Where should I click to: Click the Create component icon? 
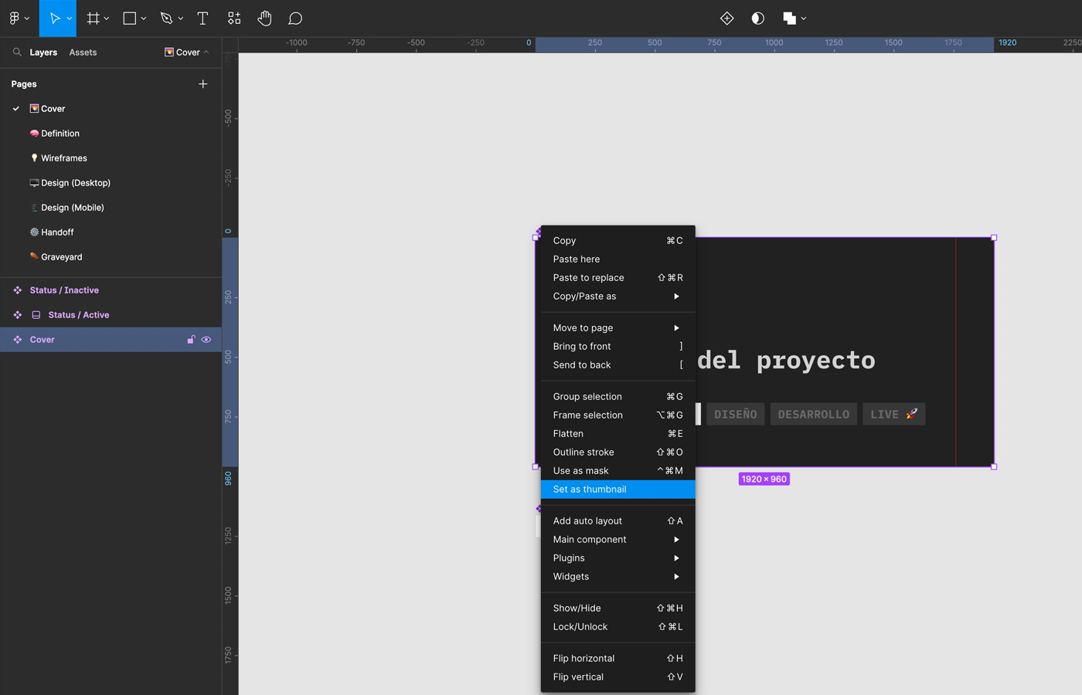pyautogui.click(x=726, y=19)
